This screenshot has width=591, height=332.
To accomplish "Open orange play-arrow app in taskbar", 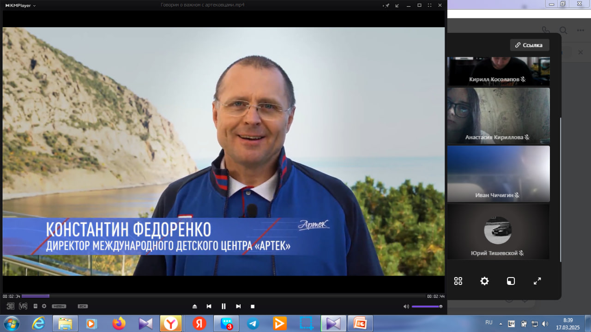I will (280, 324).
